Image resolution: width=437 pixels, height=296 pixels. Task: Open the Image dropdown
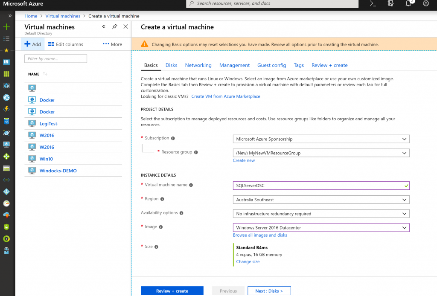tap(320, 227)
